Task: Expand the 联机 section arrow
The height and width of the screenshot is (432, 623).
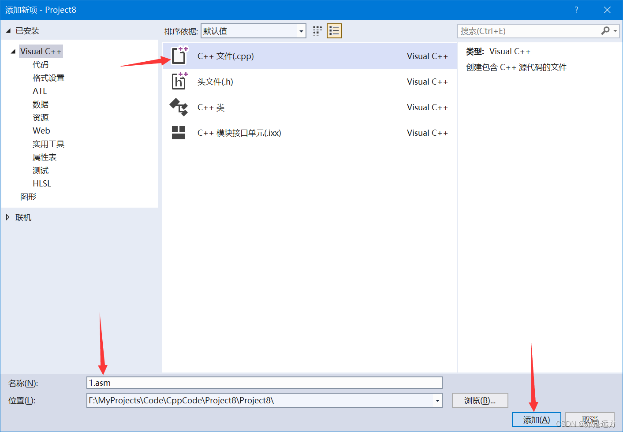Action: [8, 217]
